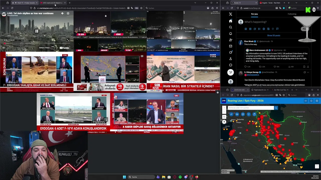List all tabs in the CENTCOM browser window

point(296,90)
